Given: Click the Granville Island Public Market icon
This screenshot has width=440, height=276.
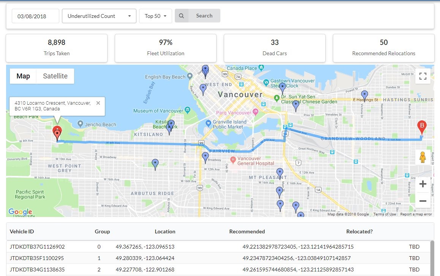Looking at the screenshot, I should (208, 123).
